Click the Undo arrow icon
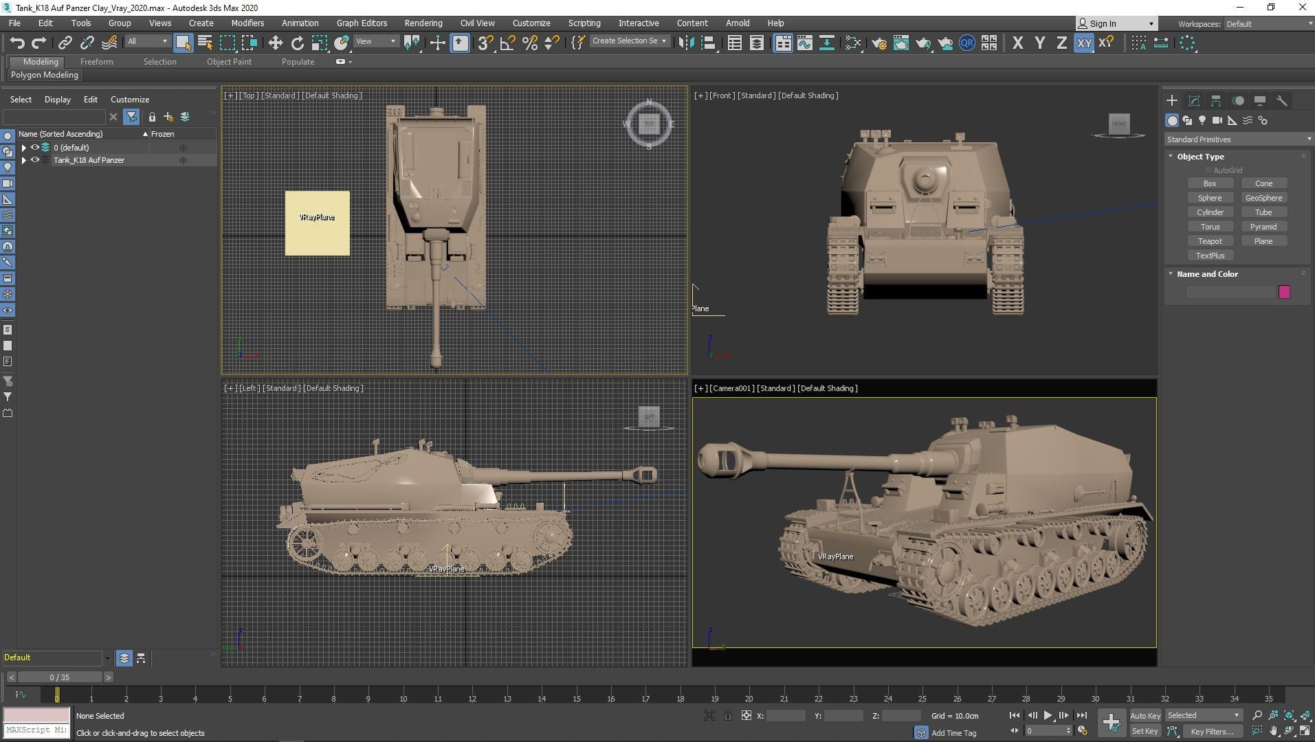The width and height of the screenshot is (1315, 742). click(17, 43)
